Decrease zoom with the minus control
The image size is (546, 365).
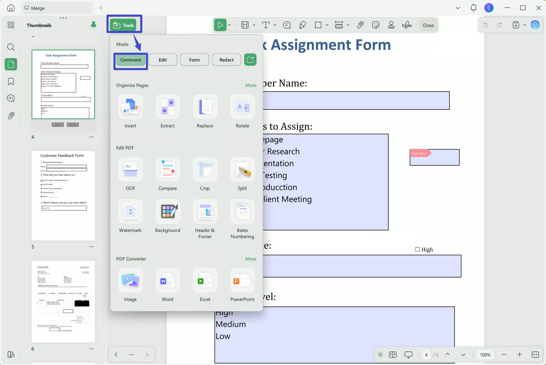[x=504, y=355]
